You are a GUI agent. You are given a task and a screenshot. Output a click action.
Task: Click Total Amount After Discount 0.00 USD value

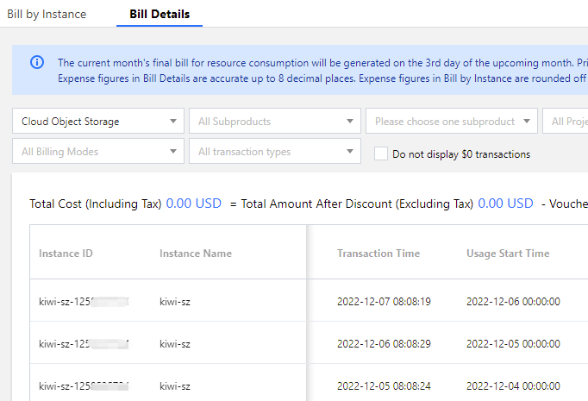[505, 204]
